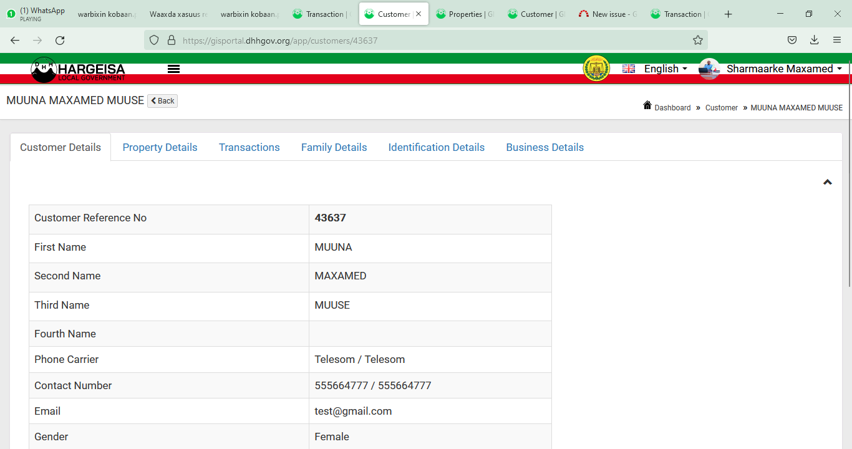Switch to the New issue browser tab
Screen dimensions: 852x449
[x=608, y=14]
